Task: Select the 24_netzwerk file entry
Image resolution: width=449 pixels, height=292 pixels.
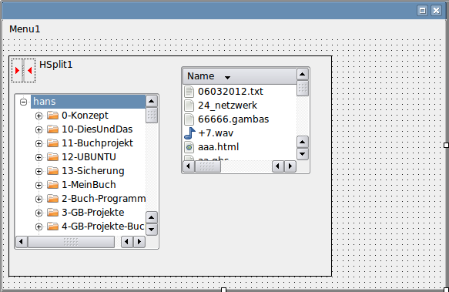Action: point(227,106)
